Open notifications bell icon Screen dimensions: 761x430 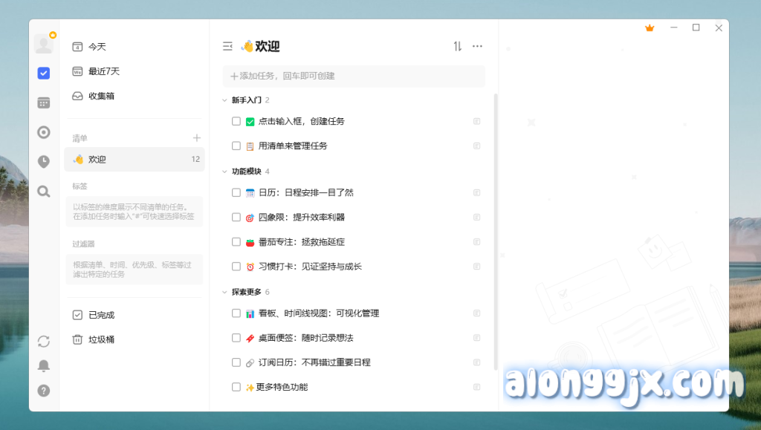coord(44,365)
